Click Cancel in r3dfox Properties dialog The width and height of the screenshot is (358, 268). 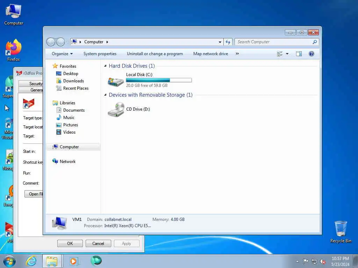point(98,243)
